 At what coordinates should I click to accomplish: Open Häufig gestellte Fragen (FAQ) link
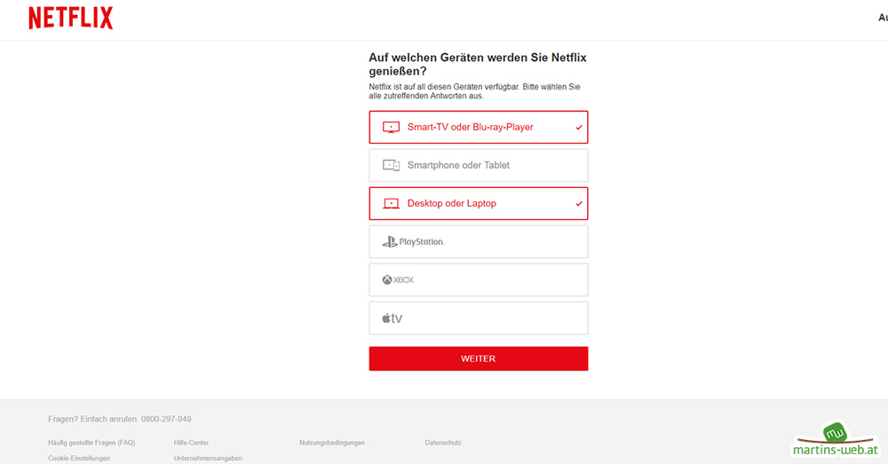point(91,443)
